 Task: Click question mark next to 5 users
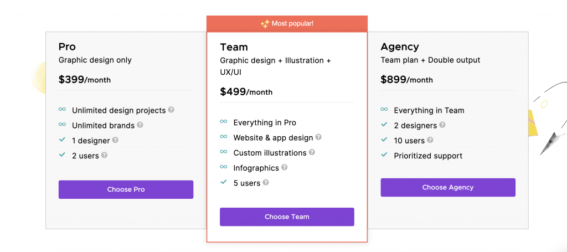click(x=266, y=183)
